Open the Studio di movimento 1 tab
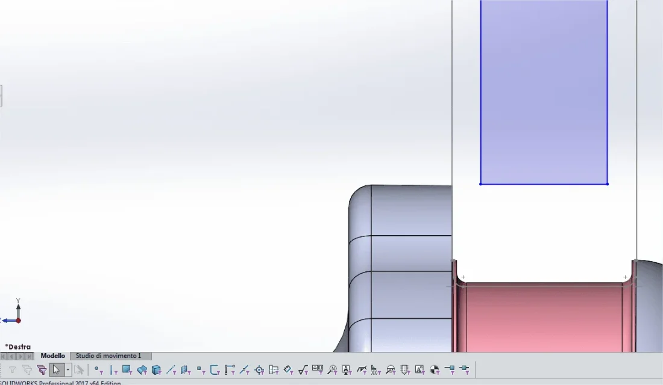 pyautogui.click(x=108, y=356)
